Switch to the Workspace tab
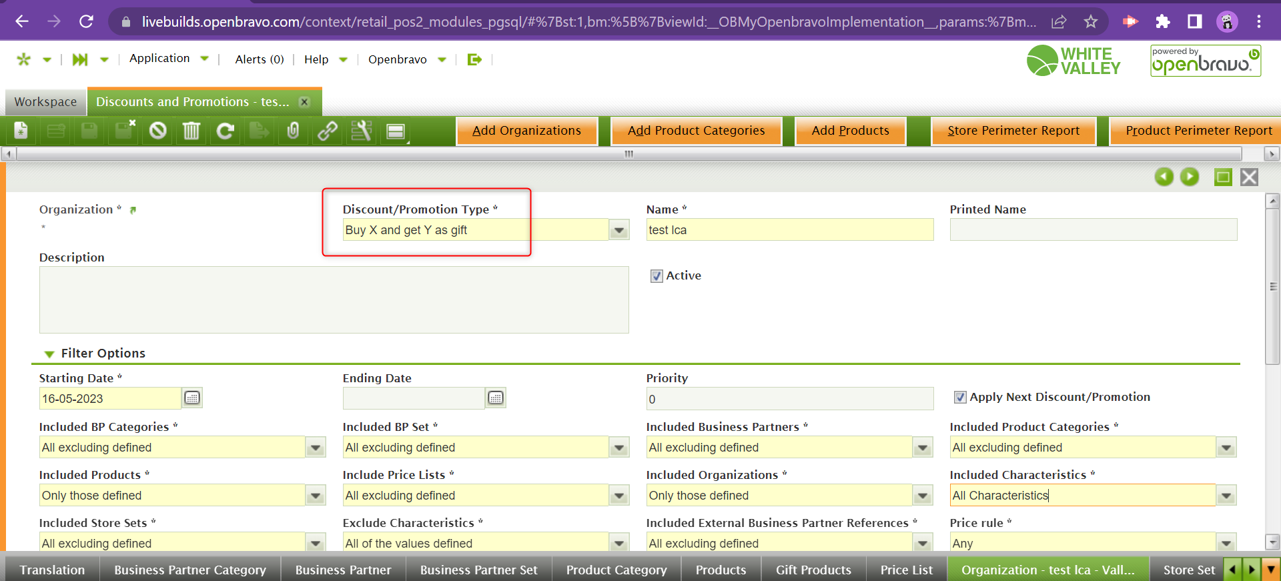1281x581 pixels. (45, 102)
